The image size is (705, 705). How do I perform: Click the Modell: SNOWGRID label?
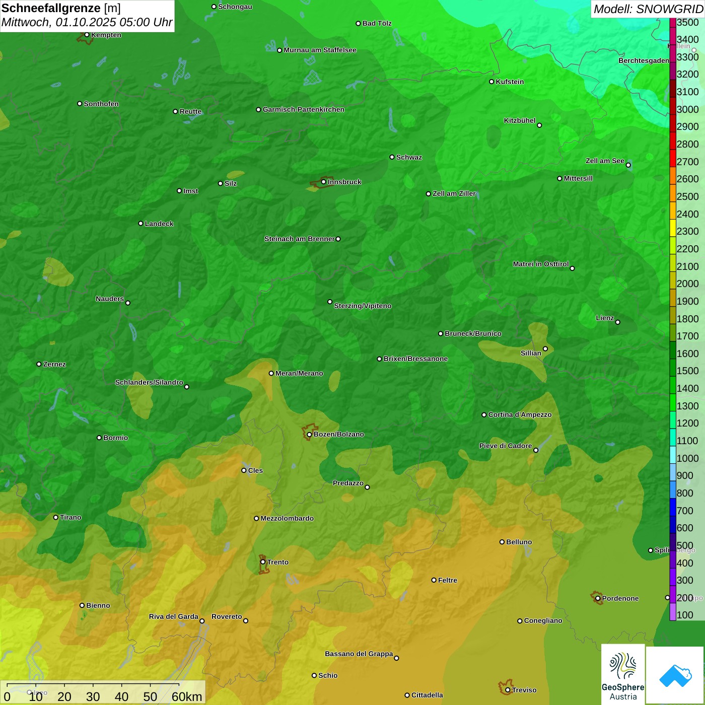click(648, 9)
